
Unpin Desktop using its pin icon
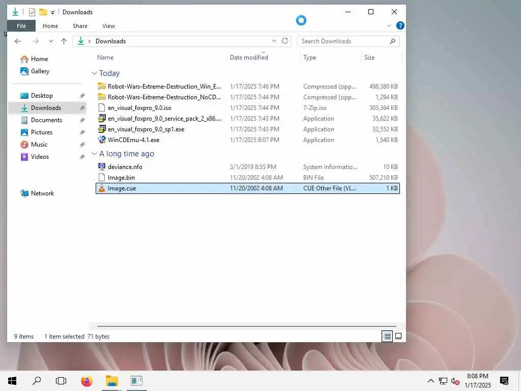[x=82, y=96]
